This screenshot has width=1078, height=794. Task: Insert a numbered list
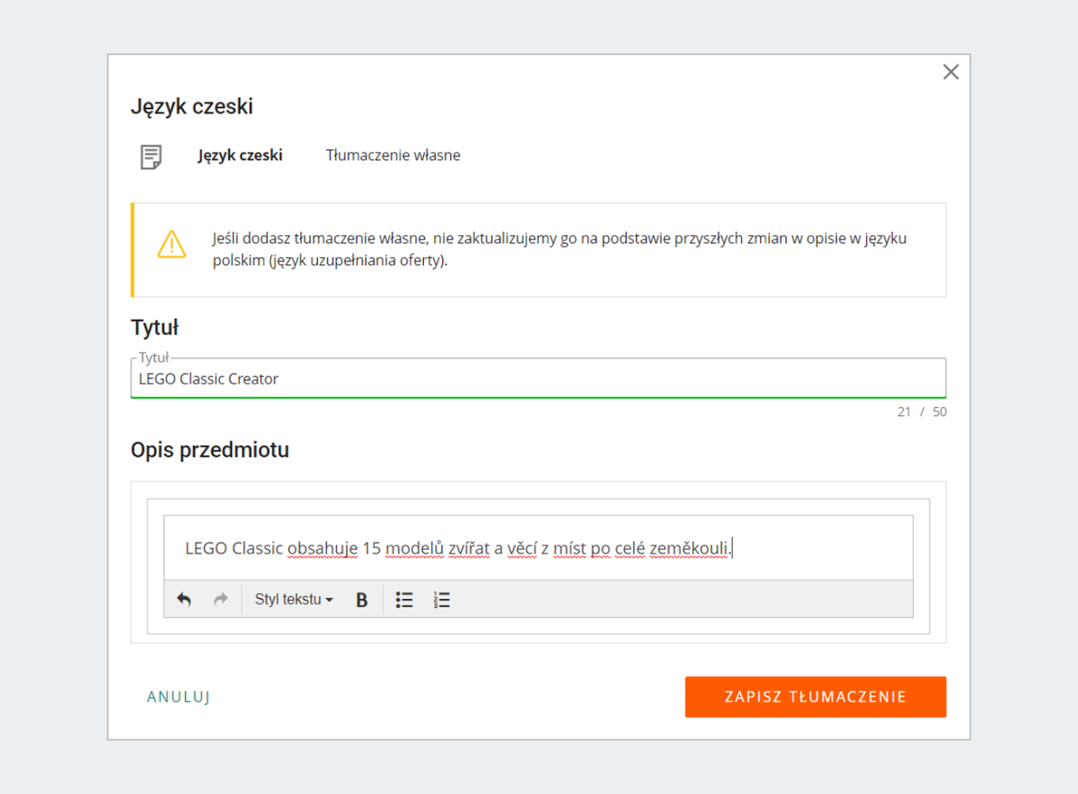441,600
